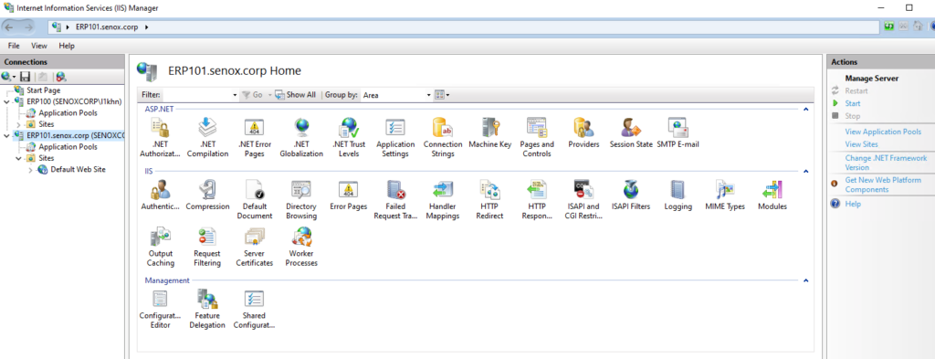Open Shared Configuration feature
Image resolution: width=935 pixels, height=359 pixels.
coord(255,309)
